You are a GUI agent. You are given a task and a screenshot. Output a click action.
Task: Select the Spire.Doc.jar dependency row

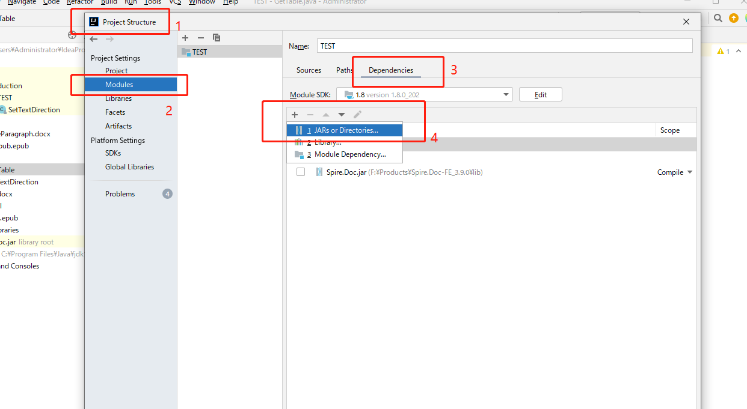click(x=491, y=172)
